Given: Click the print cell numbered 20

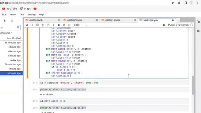Looking at the screenshot, I should [x=114, y=108].
